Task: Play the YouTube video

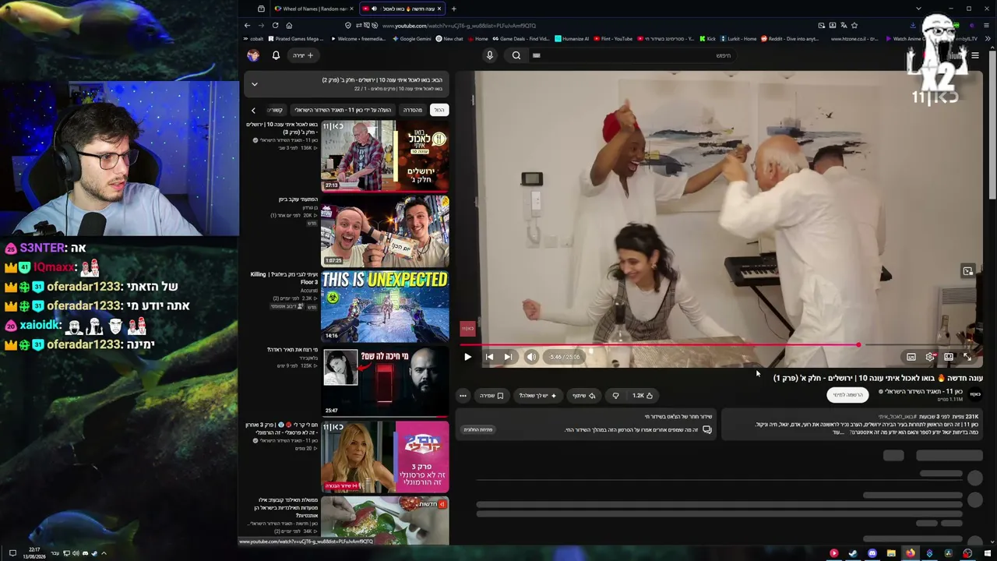Action: pos(467,357)
